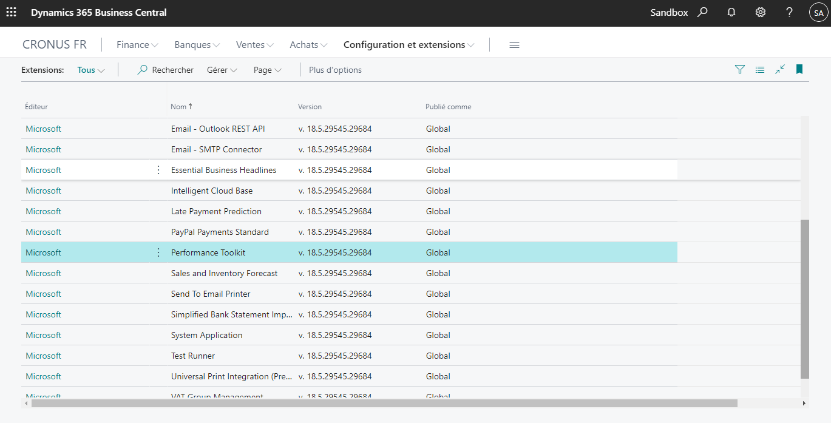Image resolution: width=831 pixels, height=423 pixels.
Task: Open the help question mark
Action: tap(789, 12)
